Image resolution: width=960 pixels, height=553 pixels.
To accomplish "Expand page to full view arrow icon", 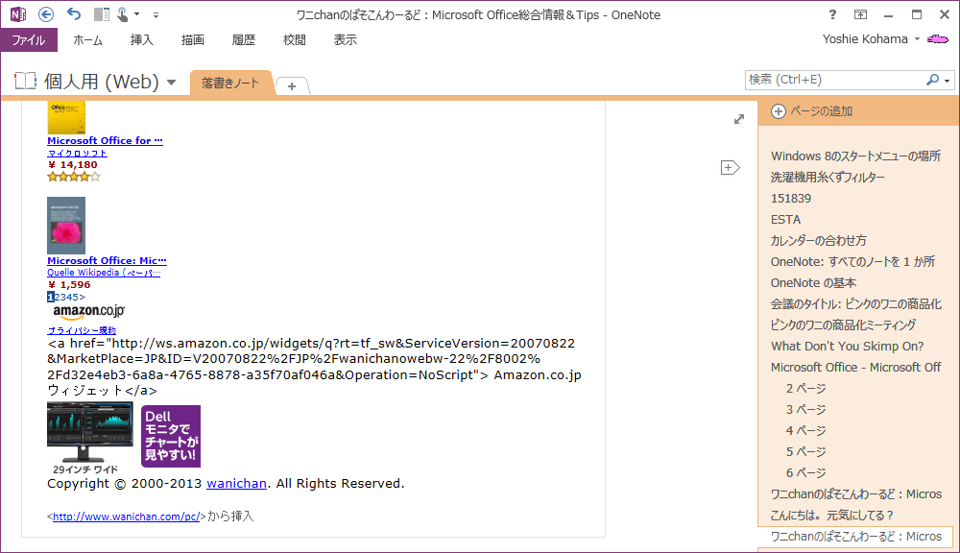I will click(739, 119).
